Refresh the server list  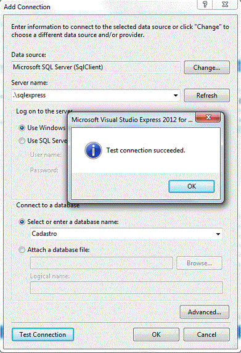(x=207, y=96)
